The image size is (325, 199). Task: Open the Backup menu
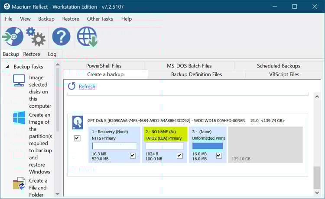(x=46, y=19)
